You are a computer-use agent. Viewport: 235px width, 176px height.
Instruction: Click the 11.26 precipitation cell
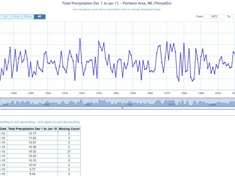click(x=32, y=138)
